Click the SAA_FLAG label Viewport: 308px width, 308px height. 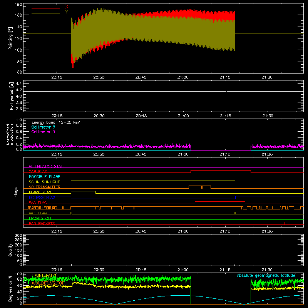(38, 203)
